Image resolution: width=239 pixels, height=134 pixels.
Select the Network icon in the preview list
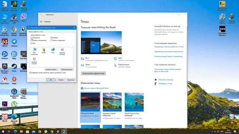53,51
